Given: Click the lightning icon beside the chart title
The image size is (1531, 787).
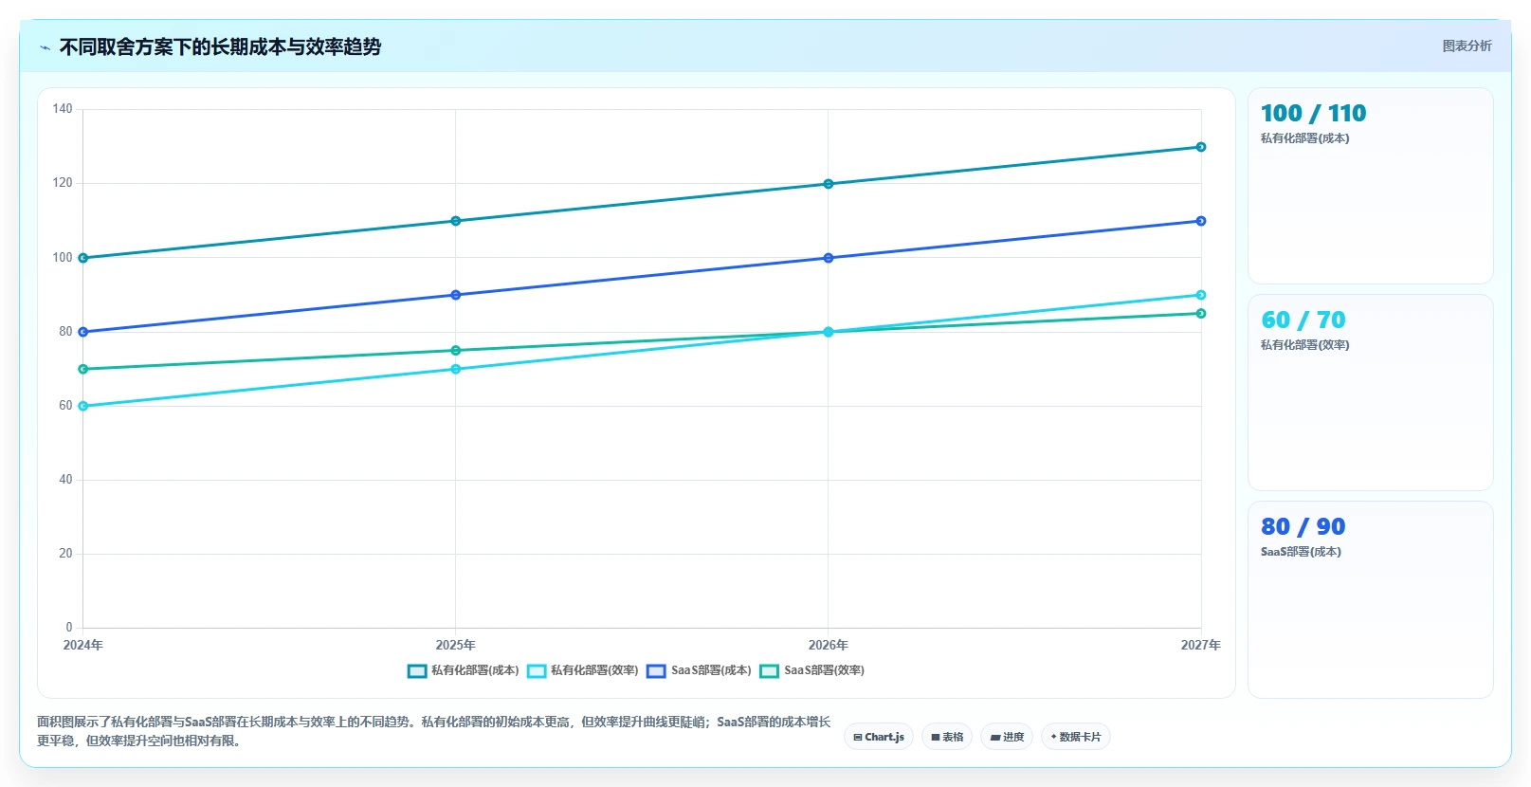Looking at the screenshot, I should pos(45,47).
